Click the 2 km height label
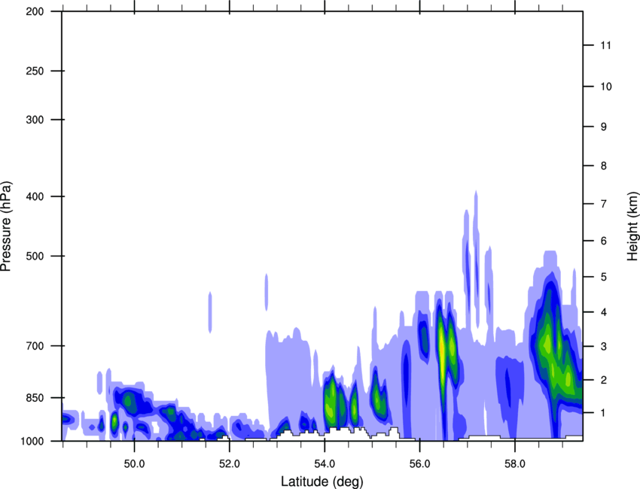The height and width of the screenshot is (489, 640). pyautogui.click(x=604, y=380)
